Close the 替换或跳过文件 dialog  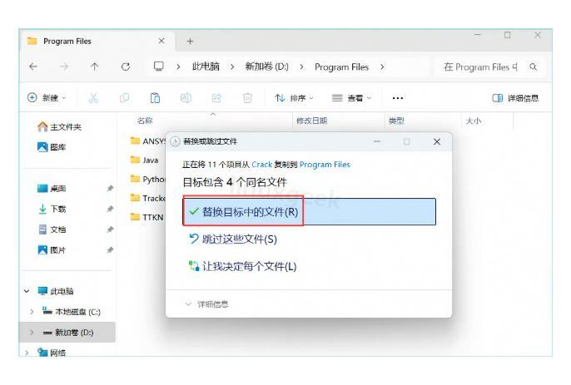437,141
